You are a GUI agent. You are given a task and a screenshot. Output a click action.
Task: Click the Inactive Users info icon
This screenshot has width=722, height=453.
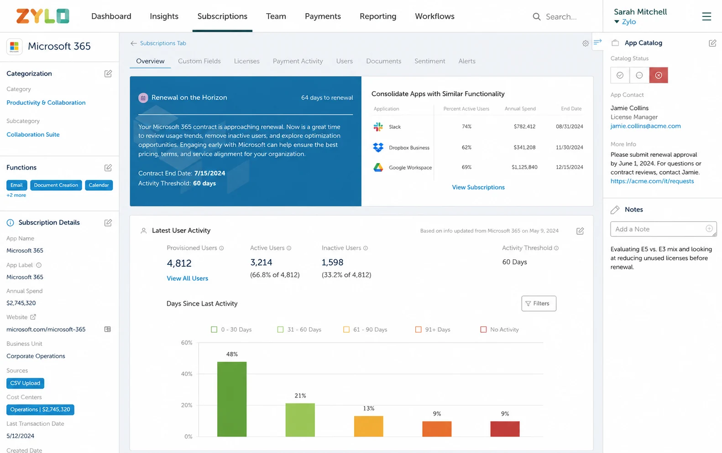point(366,248)
